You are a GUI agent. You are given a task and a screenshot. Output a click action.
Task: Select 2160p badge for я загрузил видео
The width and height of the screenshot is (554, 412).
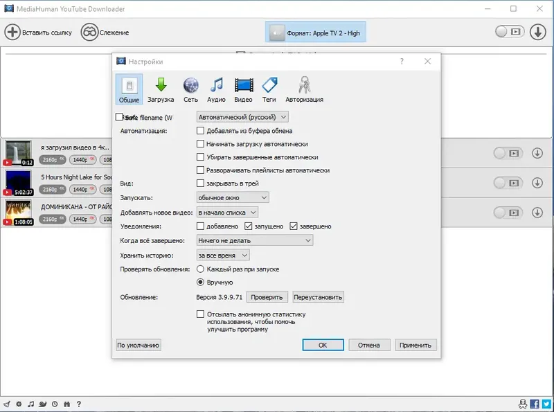coord(53,160)
